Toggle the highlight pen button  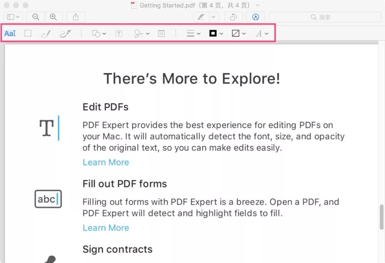click(201, 17)
